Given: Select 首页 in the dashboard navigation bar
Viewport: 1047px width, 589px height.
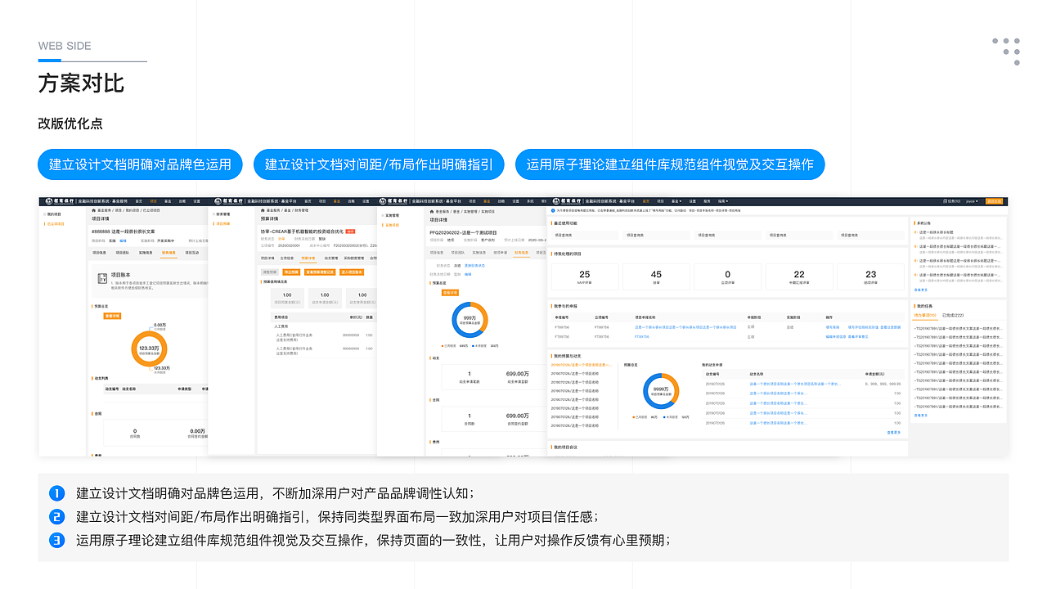Looking at the screenshot, I should 645,200.
